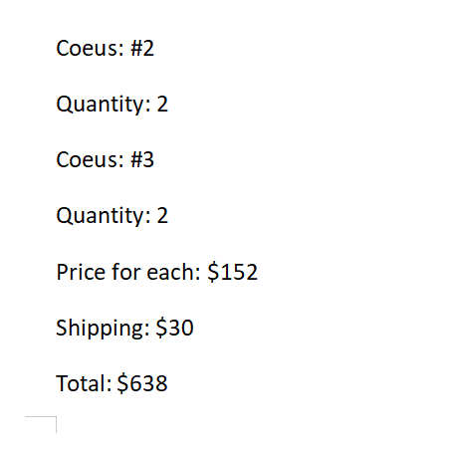
Task: Click the '#3' text in the document
Action: click(x=142, y=159)
